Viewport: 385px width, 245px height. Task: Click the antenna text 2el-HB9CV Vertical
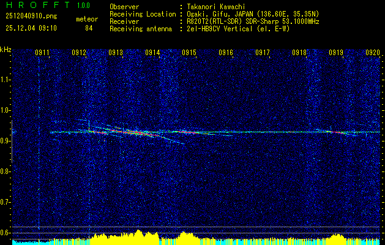point(220,29)
